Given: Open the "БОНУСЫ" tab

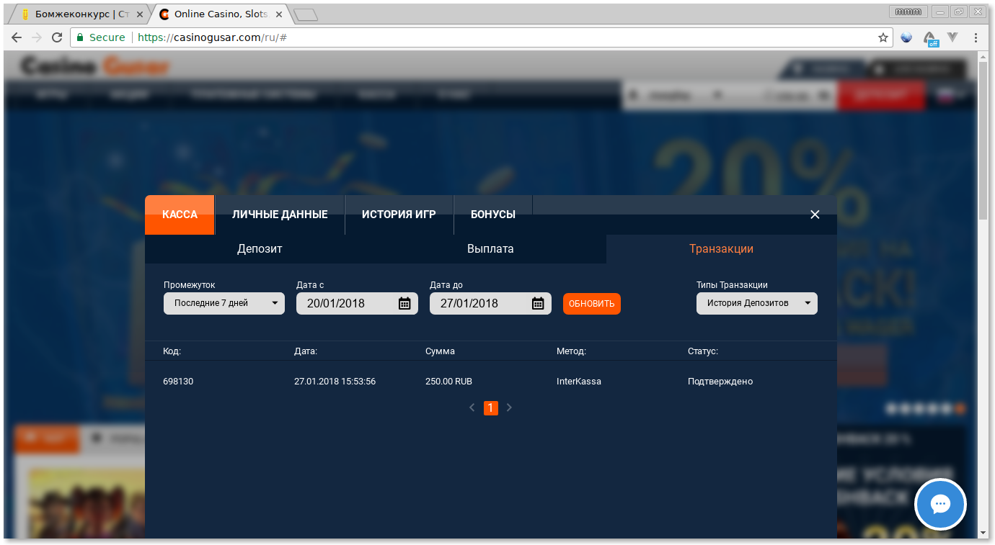Looking at the screenshot, I should coord(492,214).
